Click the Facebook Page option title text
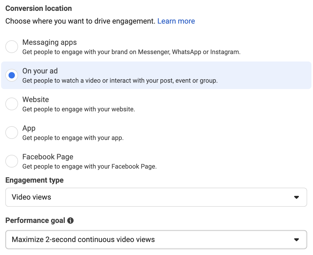 [48, 157]
